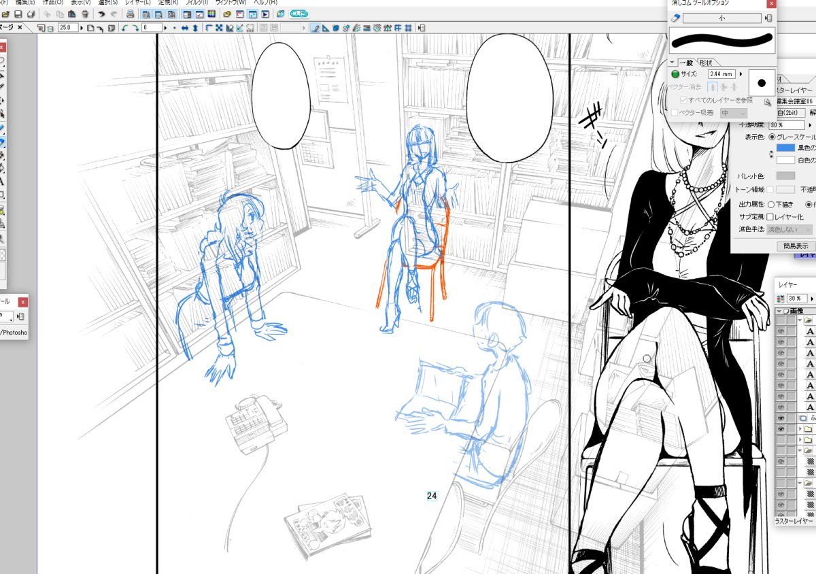
Task: Toggle the 'すべてのレイヤーを参照' checkbox
Action: click(684, 100)
